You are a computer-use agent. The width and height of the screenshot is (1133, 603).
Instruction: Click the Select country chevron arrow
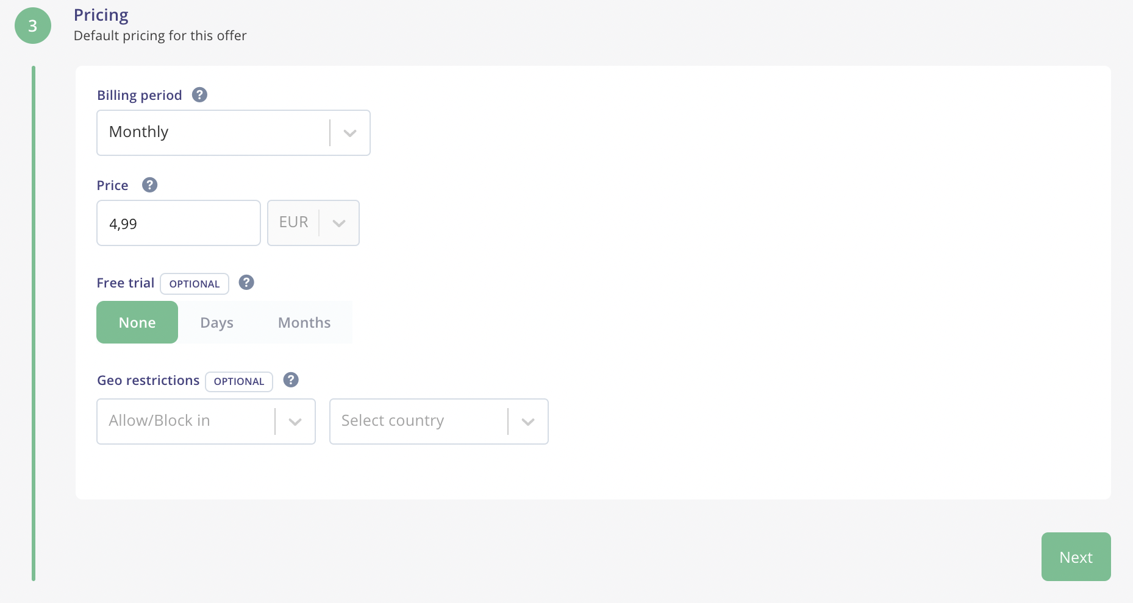[x=528, y=421]
